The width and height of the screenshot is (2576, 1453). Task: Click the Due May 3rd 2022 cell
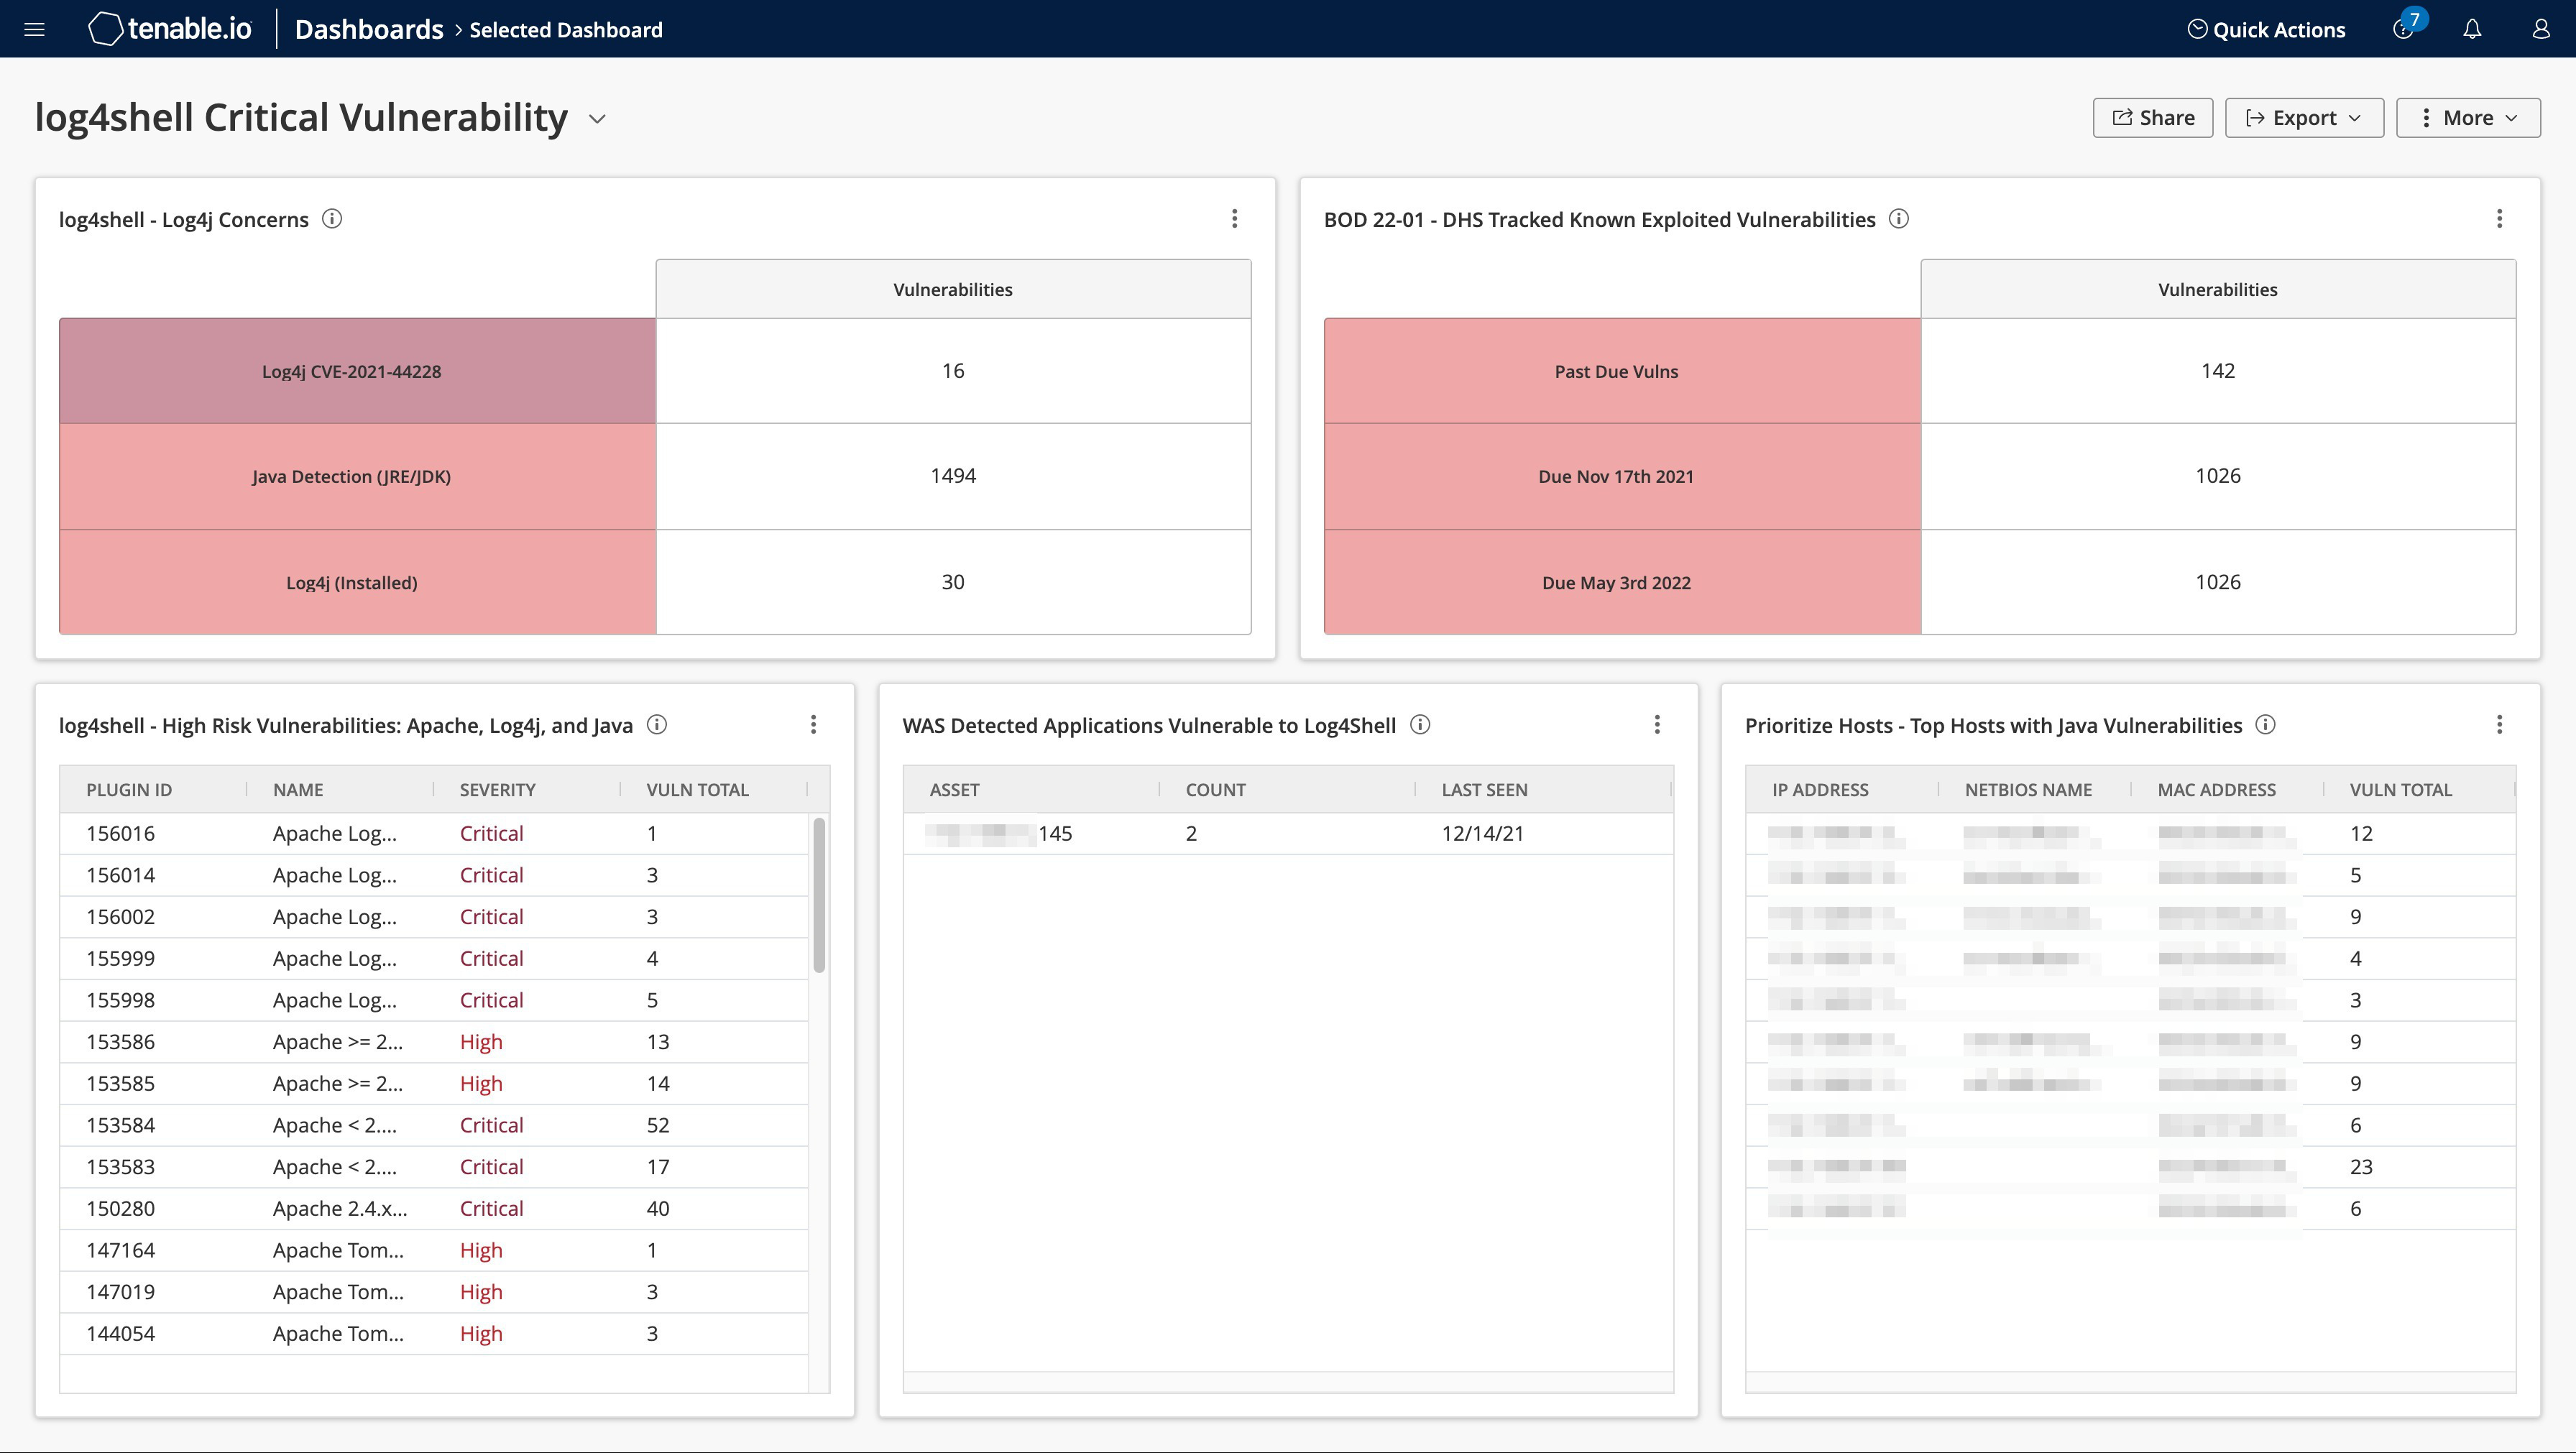1622,582
